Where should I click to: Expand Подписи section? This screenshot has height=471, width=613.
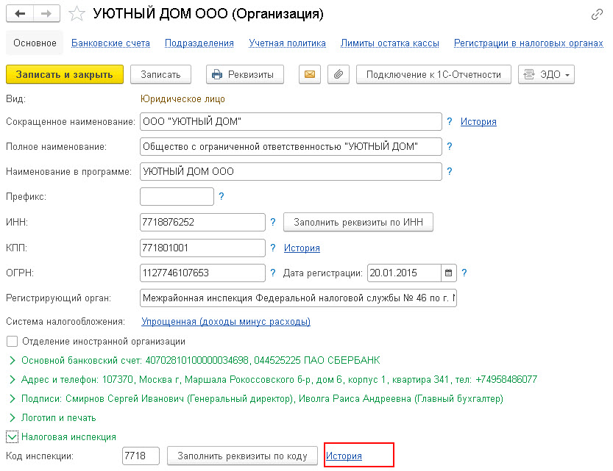pyautogui.click(x=12, y=398)
